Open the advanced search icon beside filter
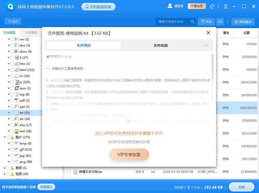 pyautogui.click(x=220, y=21)
